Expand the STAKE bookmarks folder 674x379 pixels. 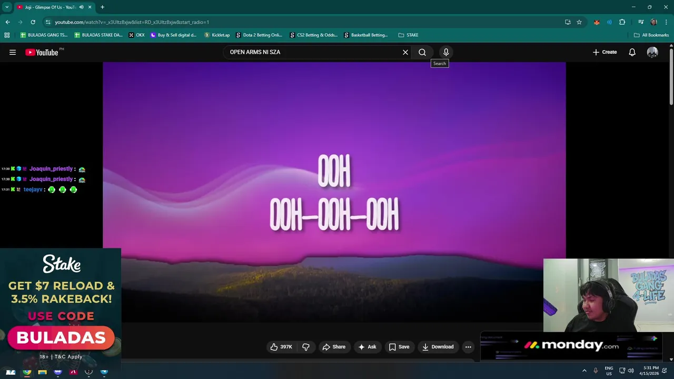[409, 35]
